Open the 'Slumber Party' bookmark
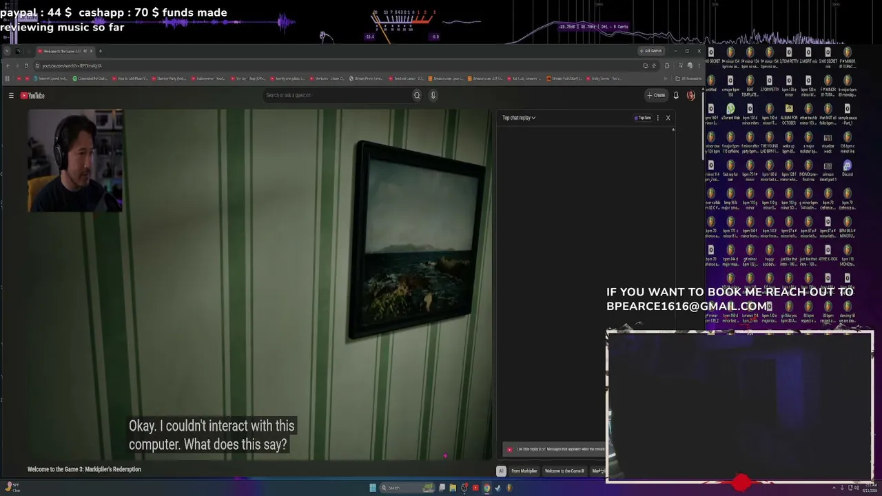The image size is (882, 496). click(x=170, y=79)
